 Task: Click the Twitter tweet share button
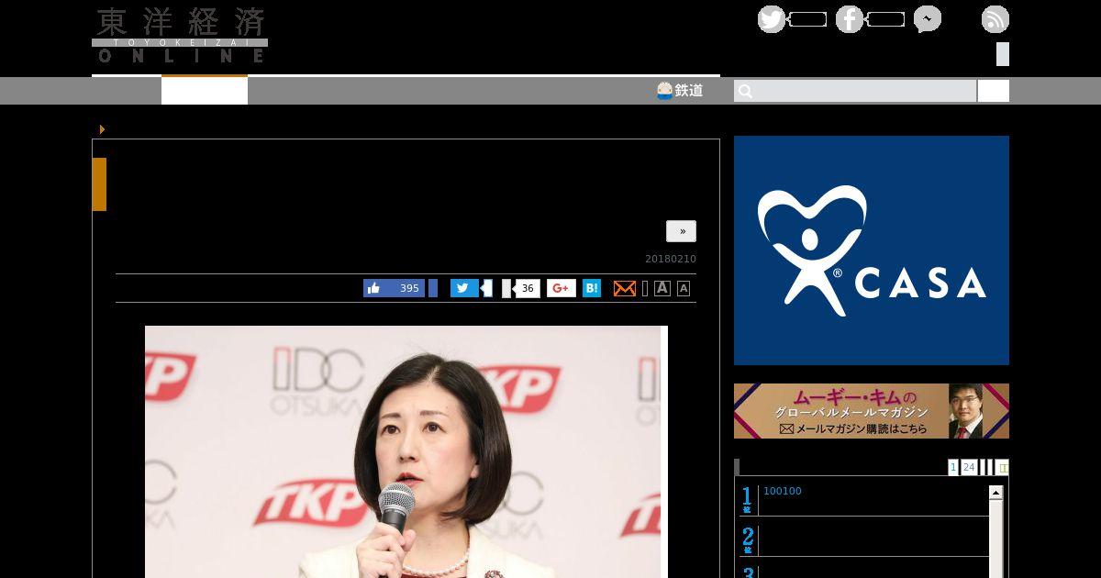tap(464, 288)
